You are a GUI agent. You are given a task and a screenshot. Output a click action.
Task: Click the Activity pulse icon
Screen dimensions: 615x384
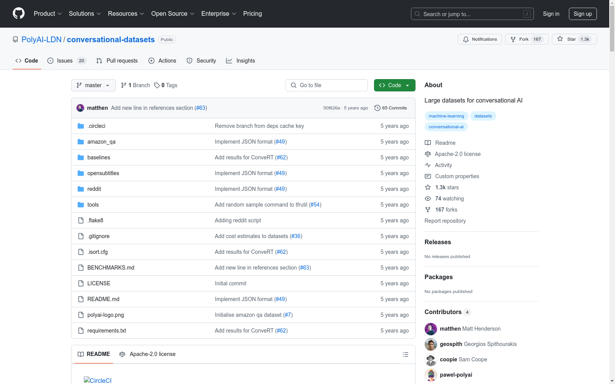tap(428, 165)
